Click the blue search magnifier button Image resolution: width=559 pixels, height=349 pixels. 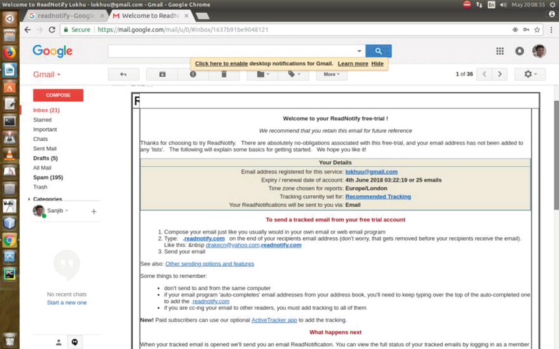pyautogui.click(x=378, y=51)
